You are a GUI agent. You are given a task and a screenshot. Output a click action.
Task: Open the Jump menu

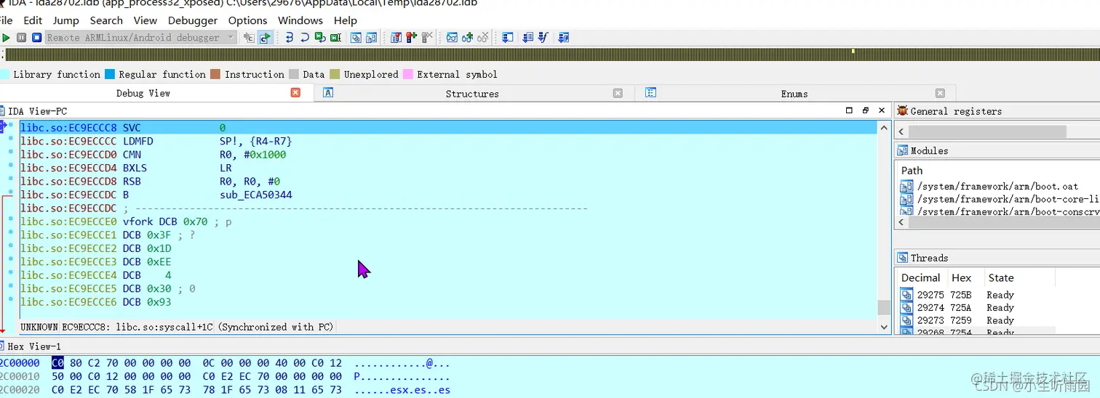[x=66, y=20]
